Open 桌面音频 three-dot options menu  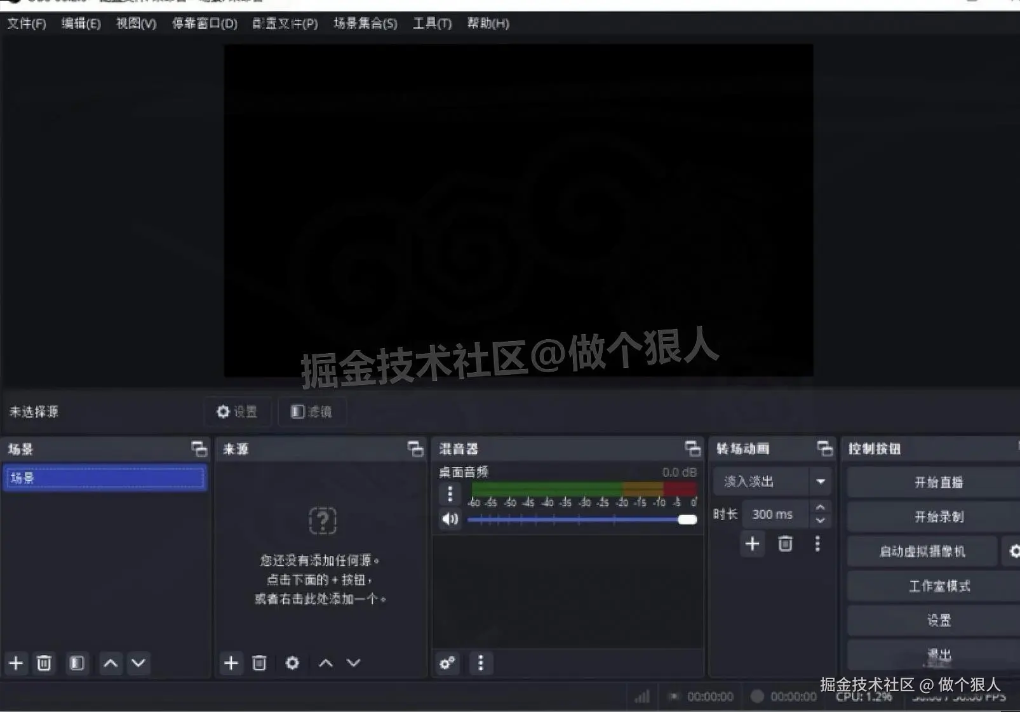pos(450,494)
